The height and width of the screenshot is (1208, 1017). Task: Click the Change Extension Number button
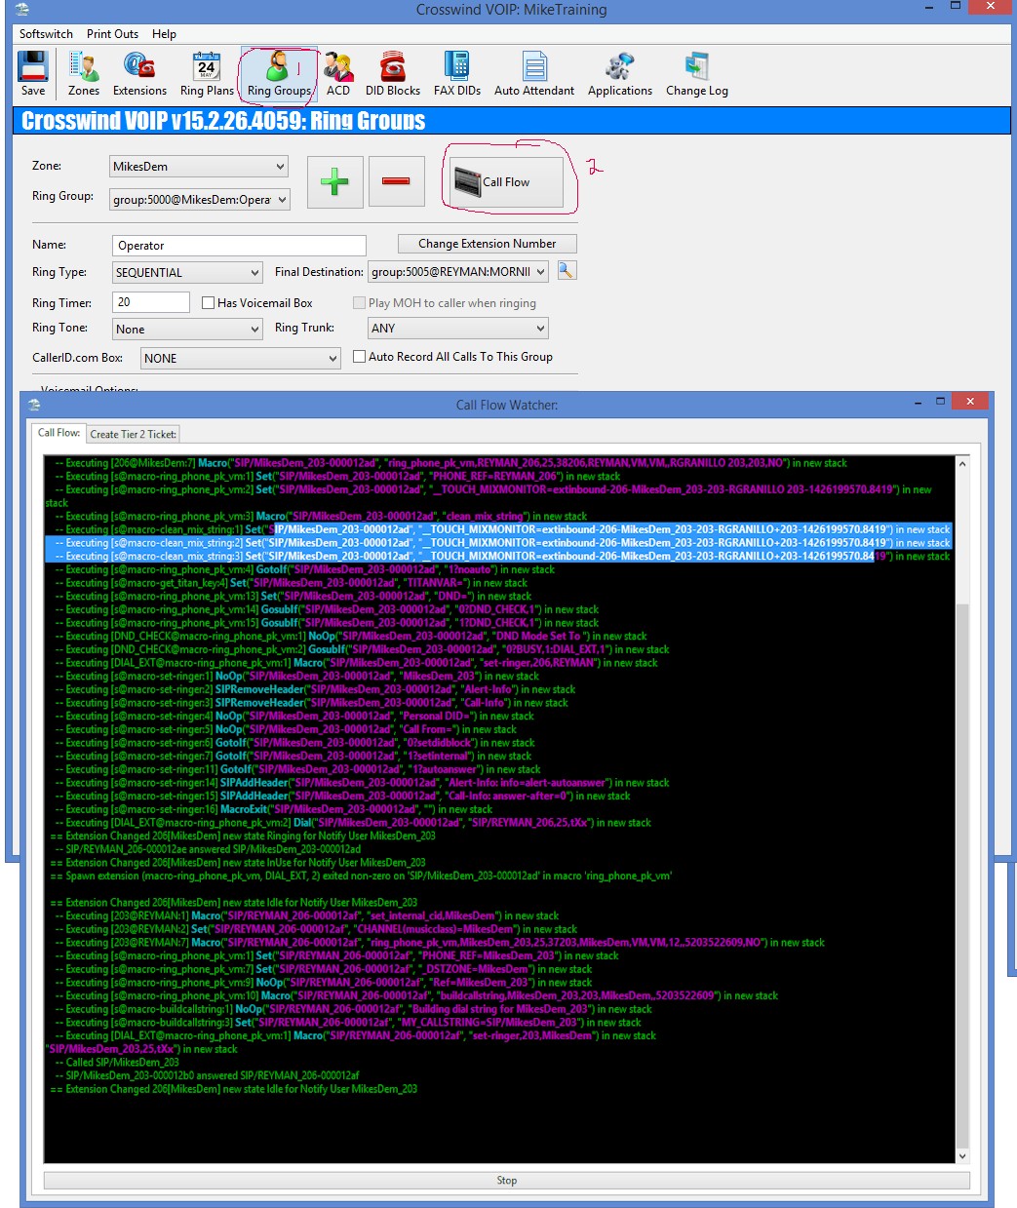point(487,244)
